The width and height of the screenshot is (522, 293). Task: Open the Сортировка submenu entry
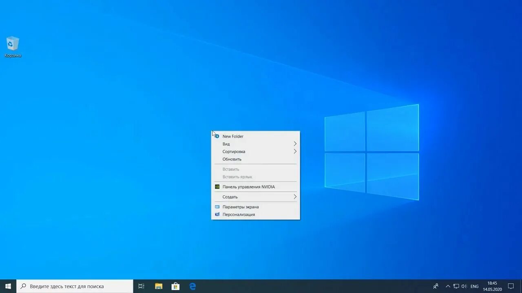click(x=256, y=151)
